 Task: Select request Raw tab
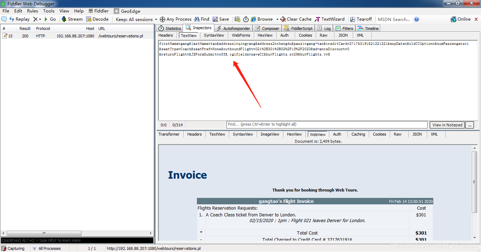323,35
